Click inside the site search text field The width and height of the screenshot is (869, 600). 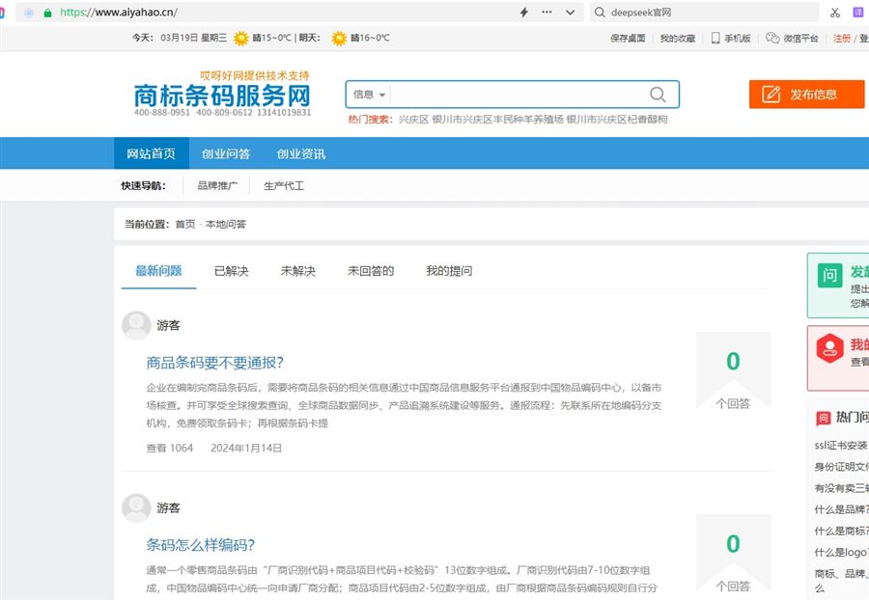click(512, 95)
